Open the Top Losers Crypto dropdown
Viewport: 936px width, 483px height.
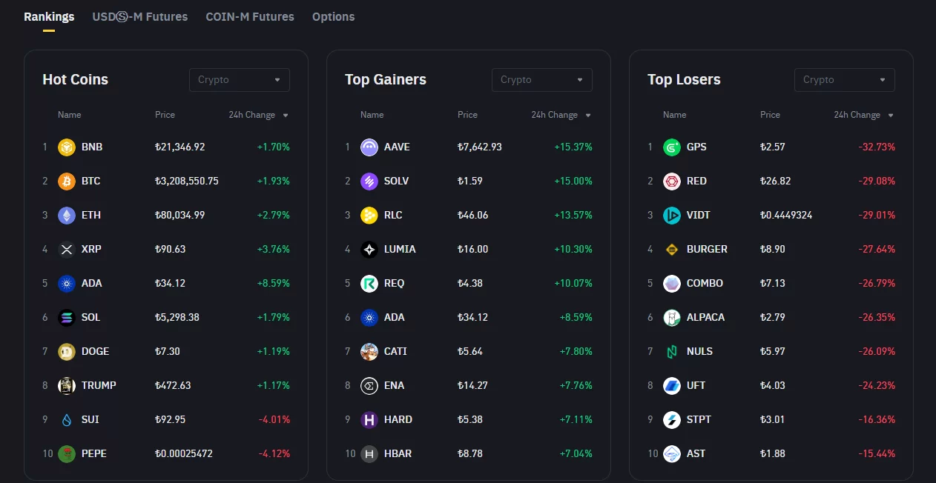coord(844,80)
